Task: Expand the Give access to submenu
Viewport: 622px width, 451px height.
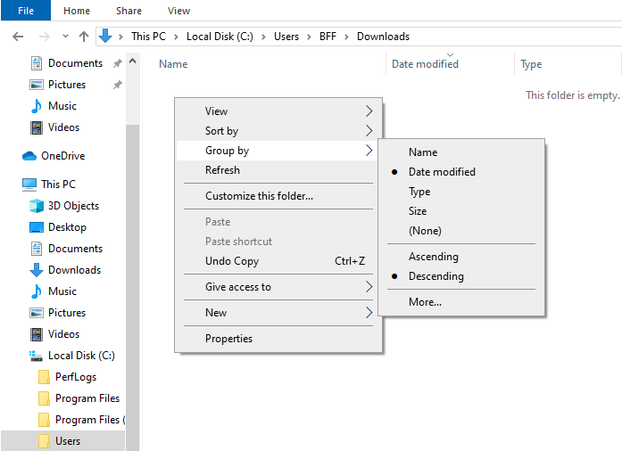Action: tap(278, 286)
